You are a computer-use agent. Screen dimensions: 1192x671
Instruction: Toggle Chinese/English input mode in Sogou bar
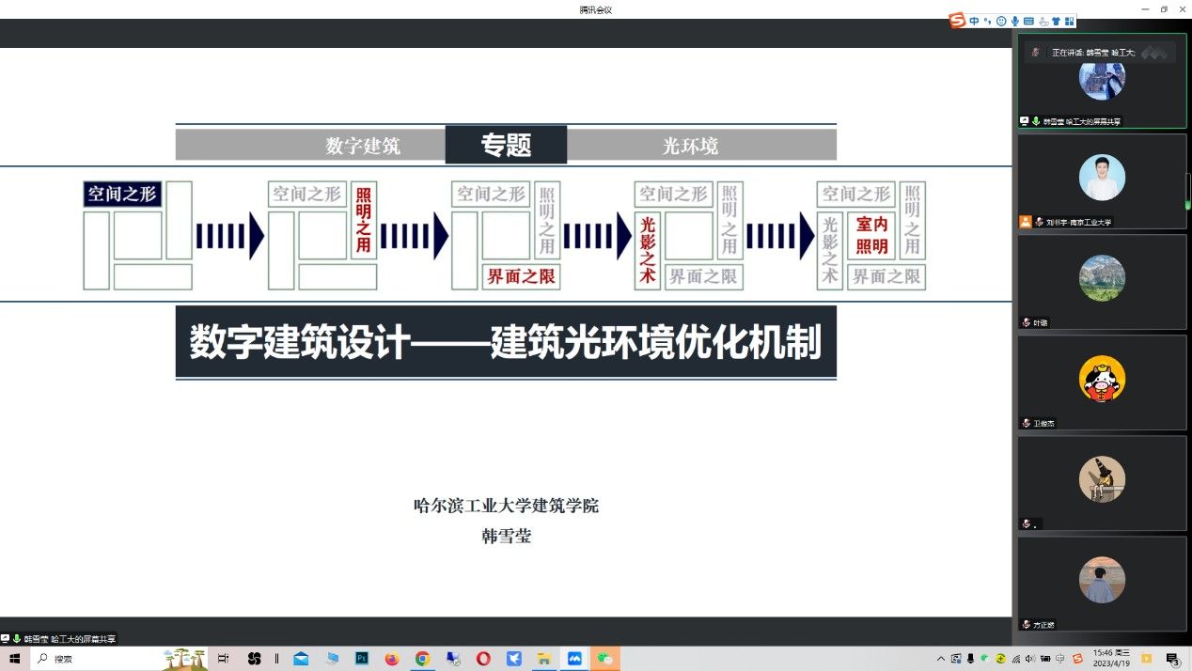975,21
